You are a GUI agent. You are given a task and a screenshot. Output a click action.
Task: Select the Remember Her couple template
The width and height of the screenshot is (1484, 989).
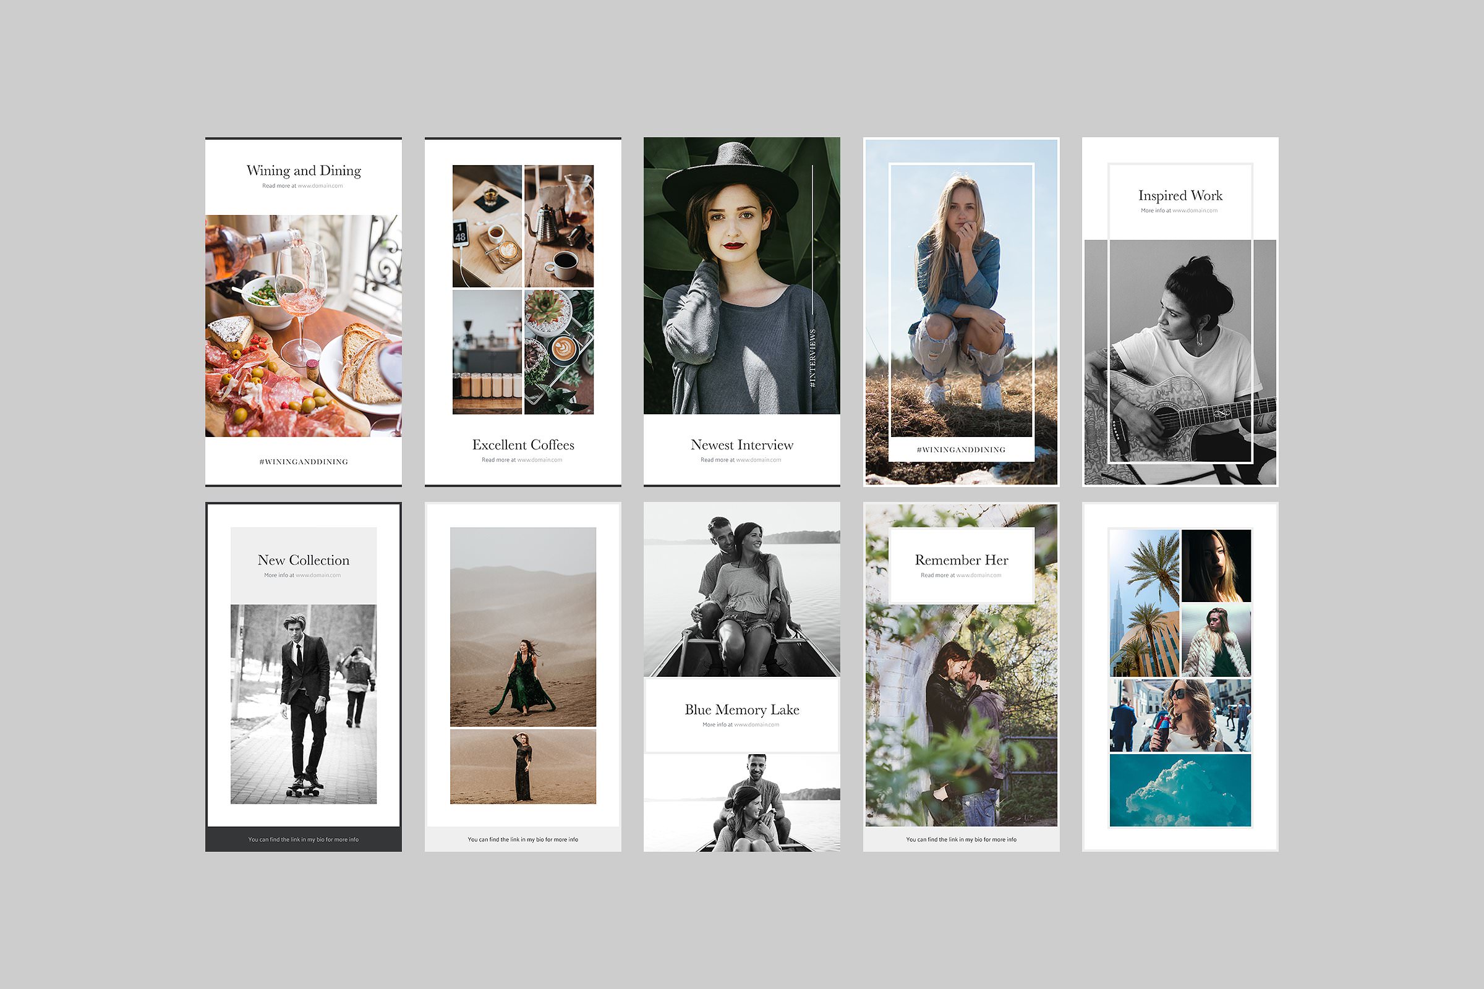pos(962,677)
